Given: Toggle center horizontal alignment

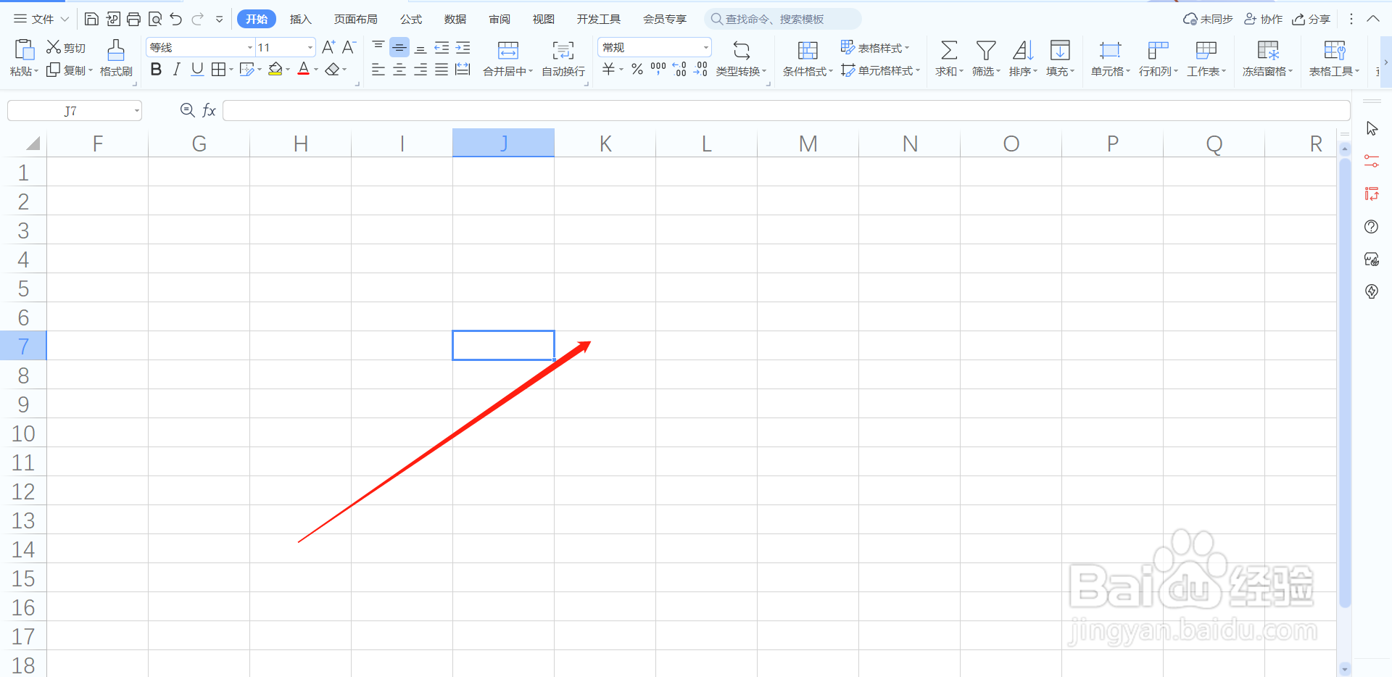Looking at the screenshot, I should (399, 70).
